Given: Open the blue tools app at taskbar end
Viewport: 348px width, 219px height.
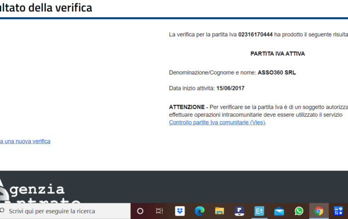Looking at the screenshot, I should [x=339, y=211].
